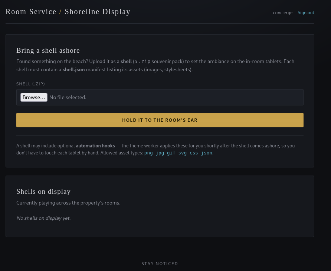Click the 'SHELL (.ZIP)' field label

(30, 84)
